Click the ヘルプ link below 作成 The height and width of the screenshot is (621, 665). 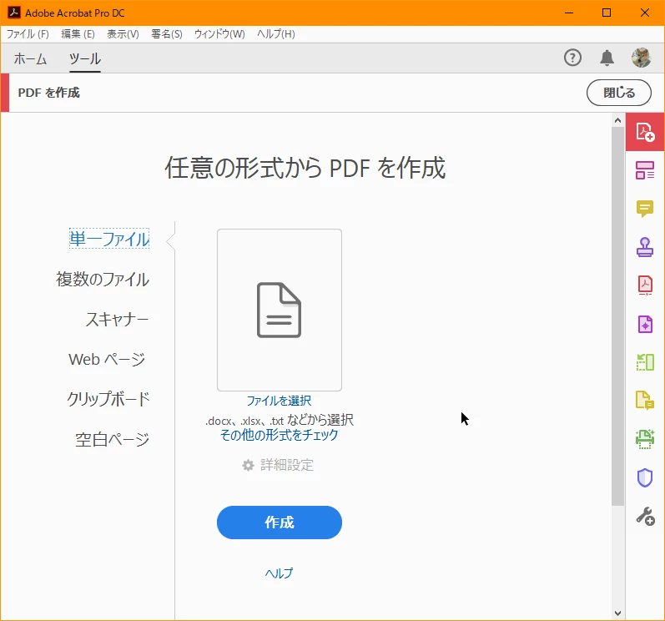[279, 573]
